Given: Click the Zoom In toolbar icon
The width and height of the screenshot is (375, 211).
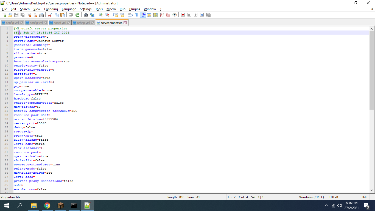Looking at the screenshot, I should click(x=101, y=15).
